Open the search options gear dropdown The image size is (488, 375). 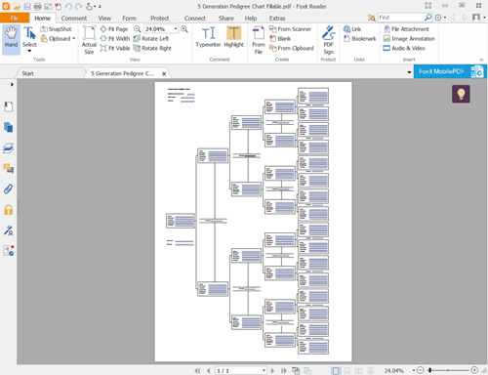pyautogui.click(x=440, y=18)
